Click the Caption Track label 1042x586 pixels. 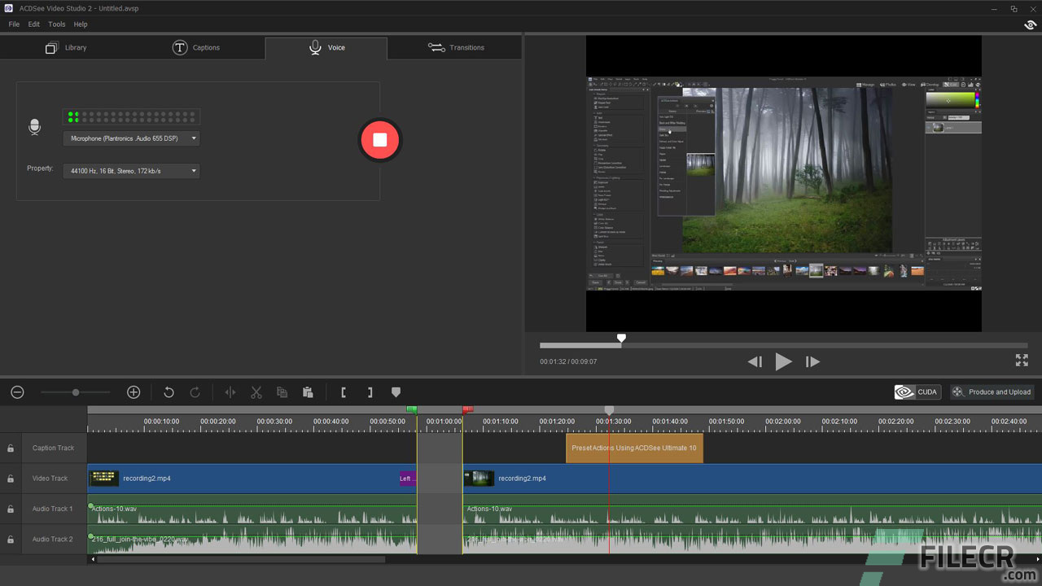tap(53, 448)
